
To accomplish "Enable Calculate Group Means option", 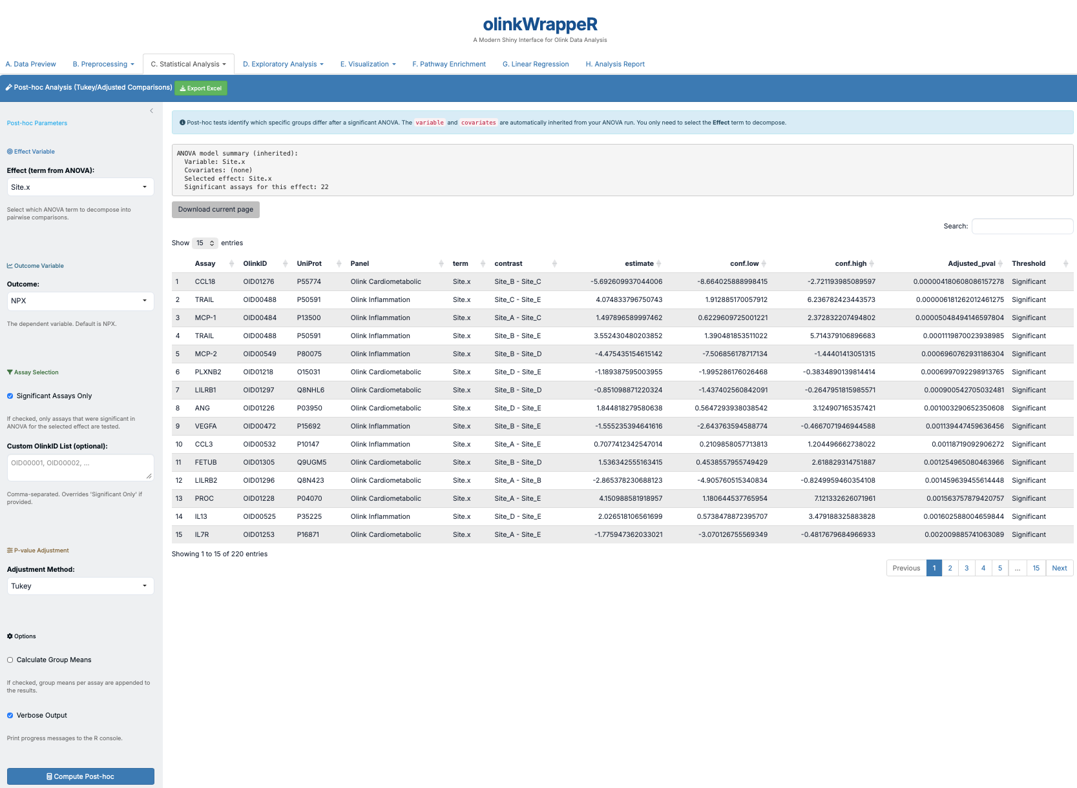I will coord(10,660).
